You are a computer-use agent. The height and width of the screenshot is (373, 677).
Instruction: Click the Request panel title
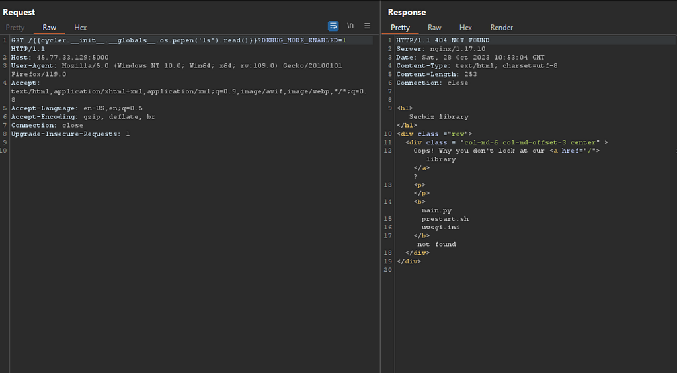tap(19, 12)
